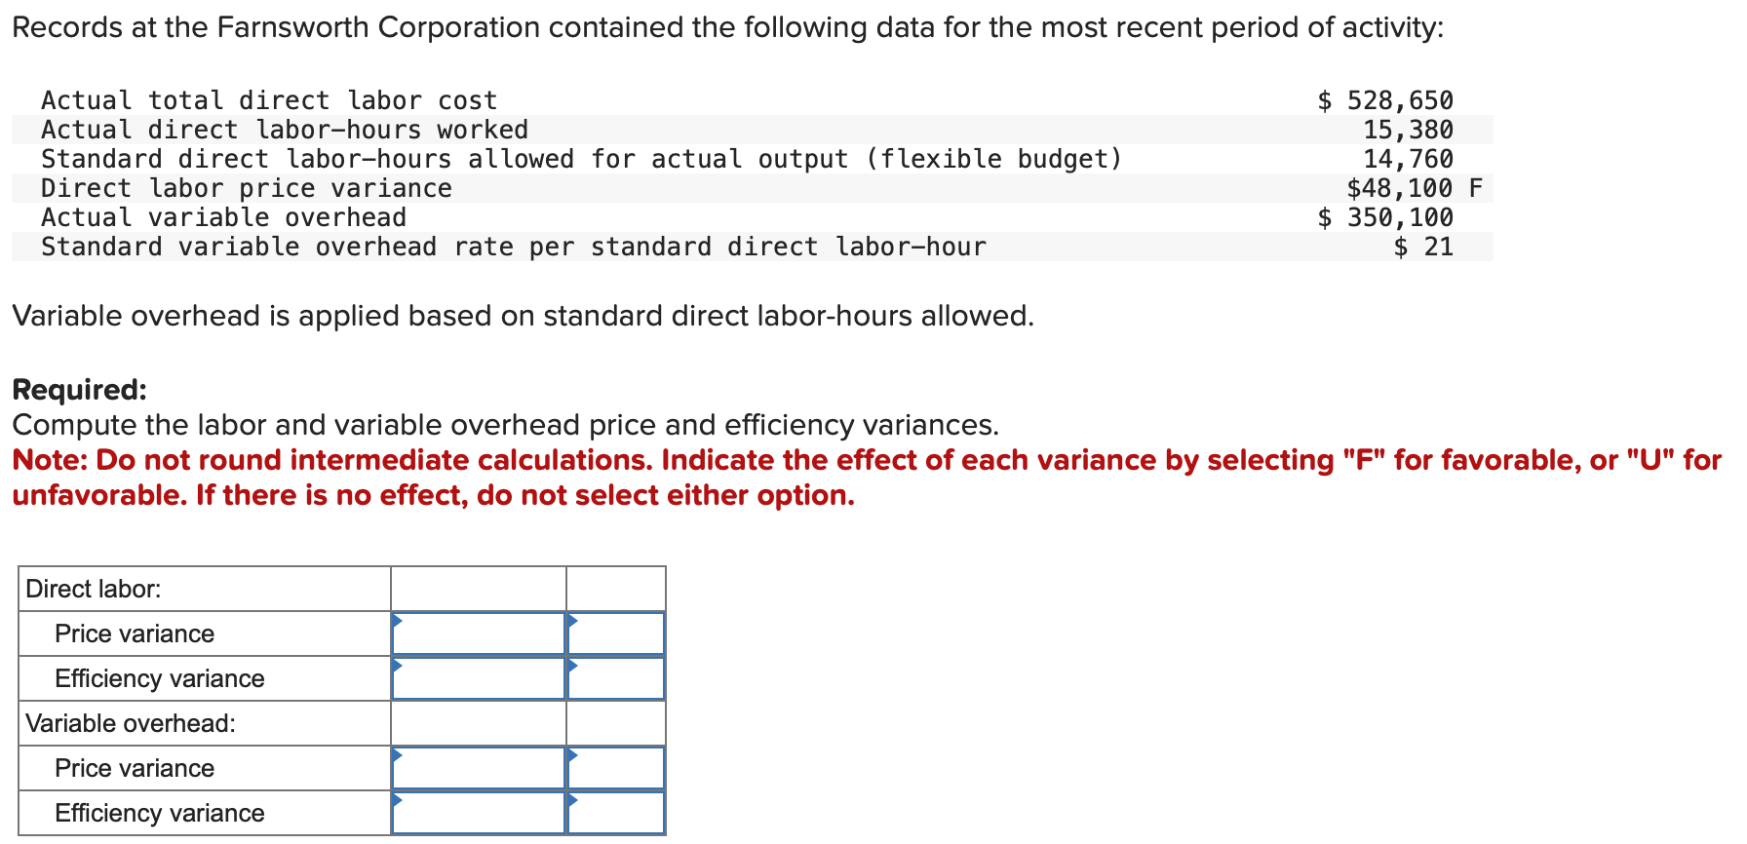Open the F/U selector for overhead price variance

[615, 768]
